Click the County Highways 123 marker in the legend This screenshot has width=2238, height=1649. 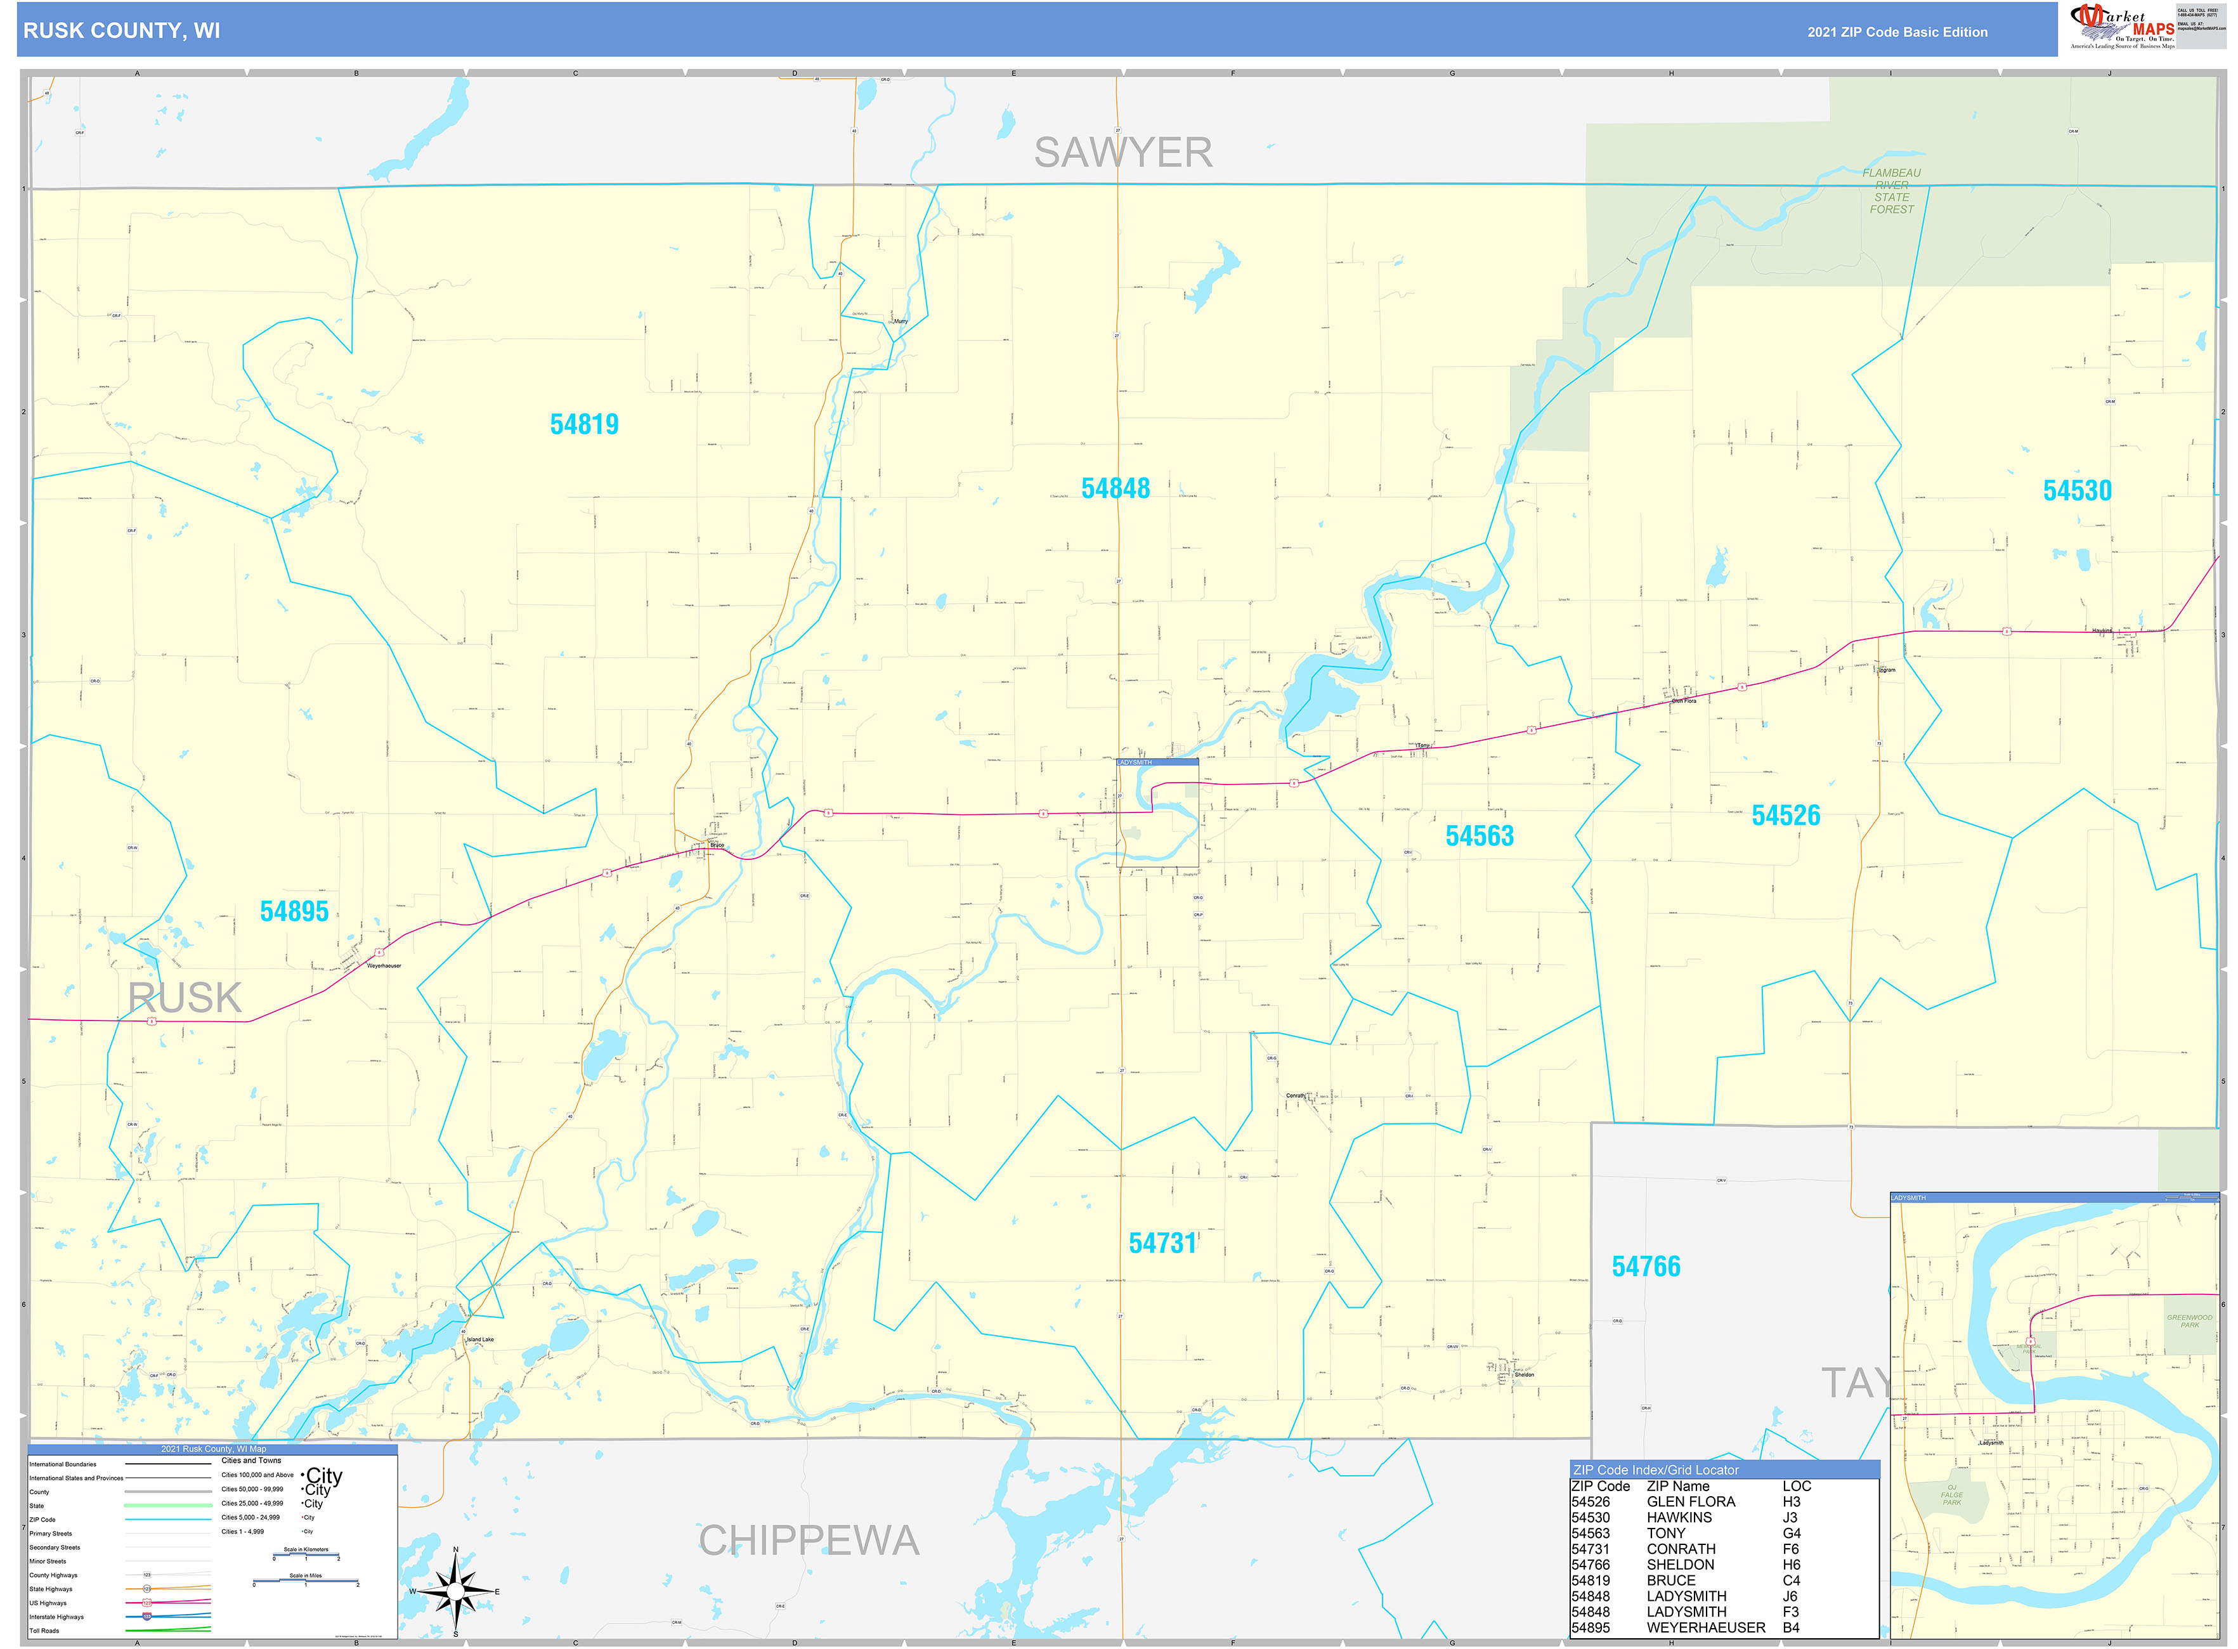pos(146,1575)
